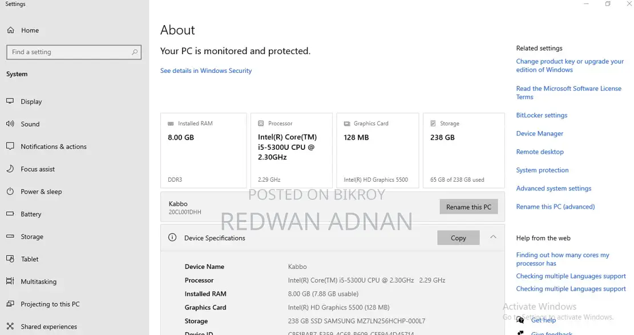Open Shared experiences settings

[49, 327]
